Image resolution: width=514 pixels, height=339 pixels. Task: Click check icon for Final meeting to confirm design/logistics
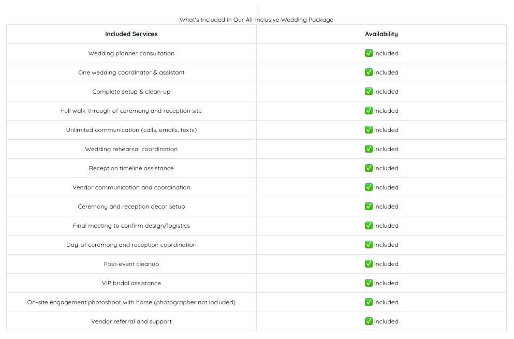pyautogui.click(x=369, y=226)
